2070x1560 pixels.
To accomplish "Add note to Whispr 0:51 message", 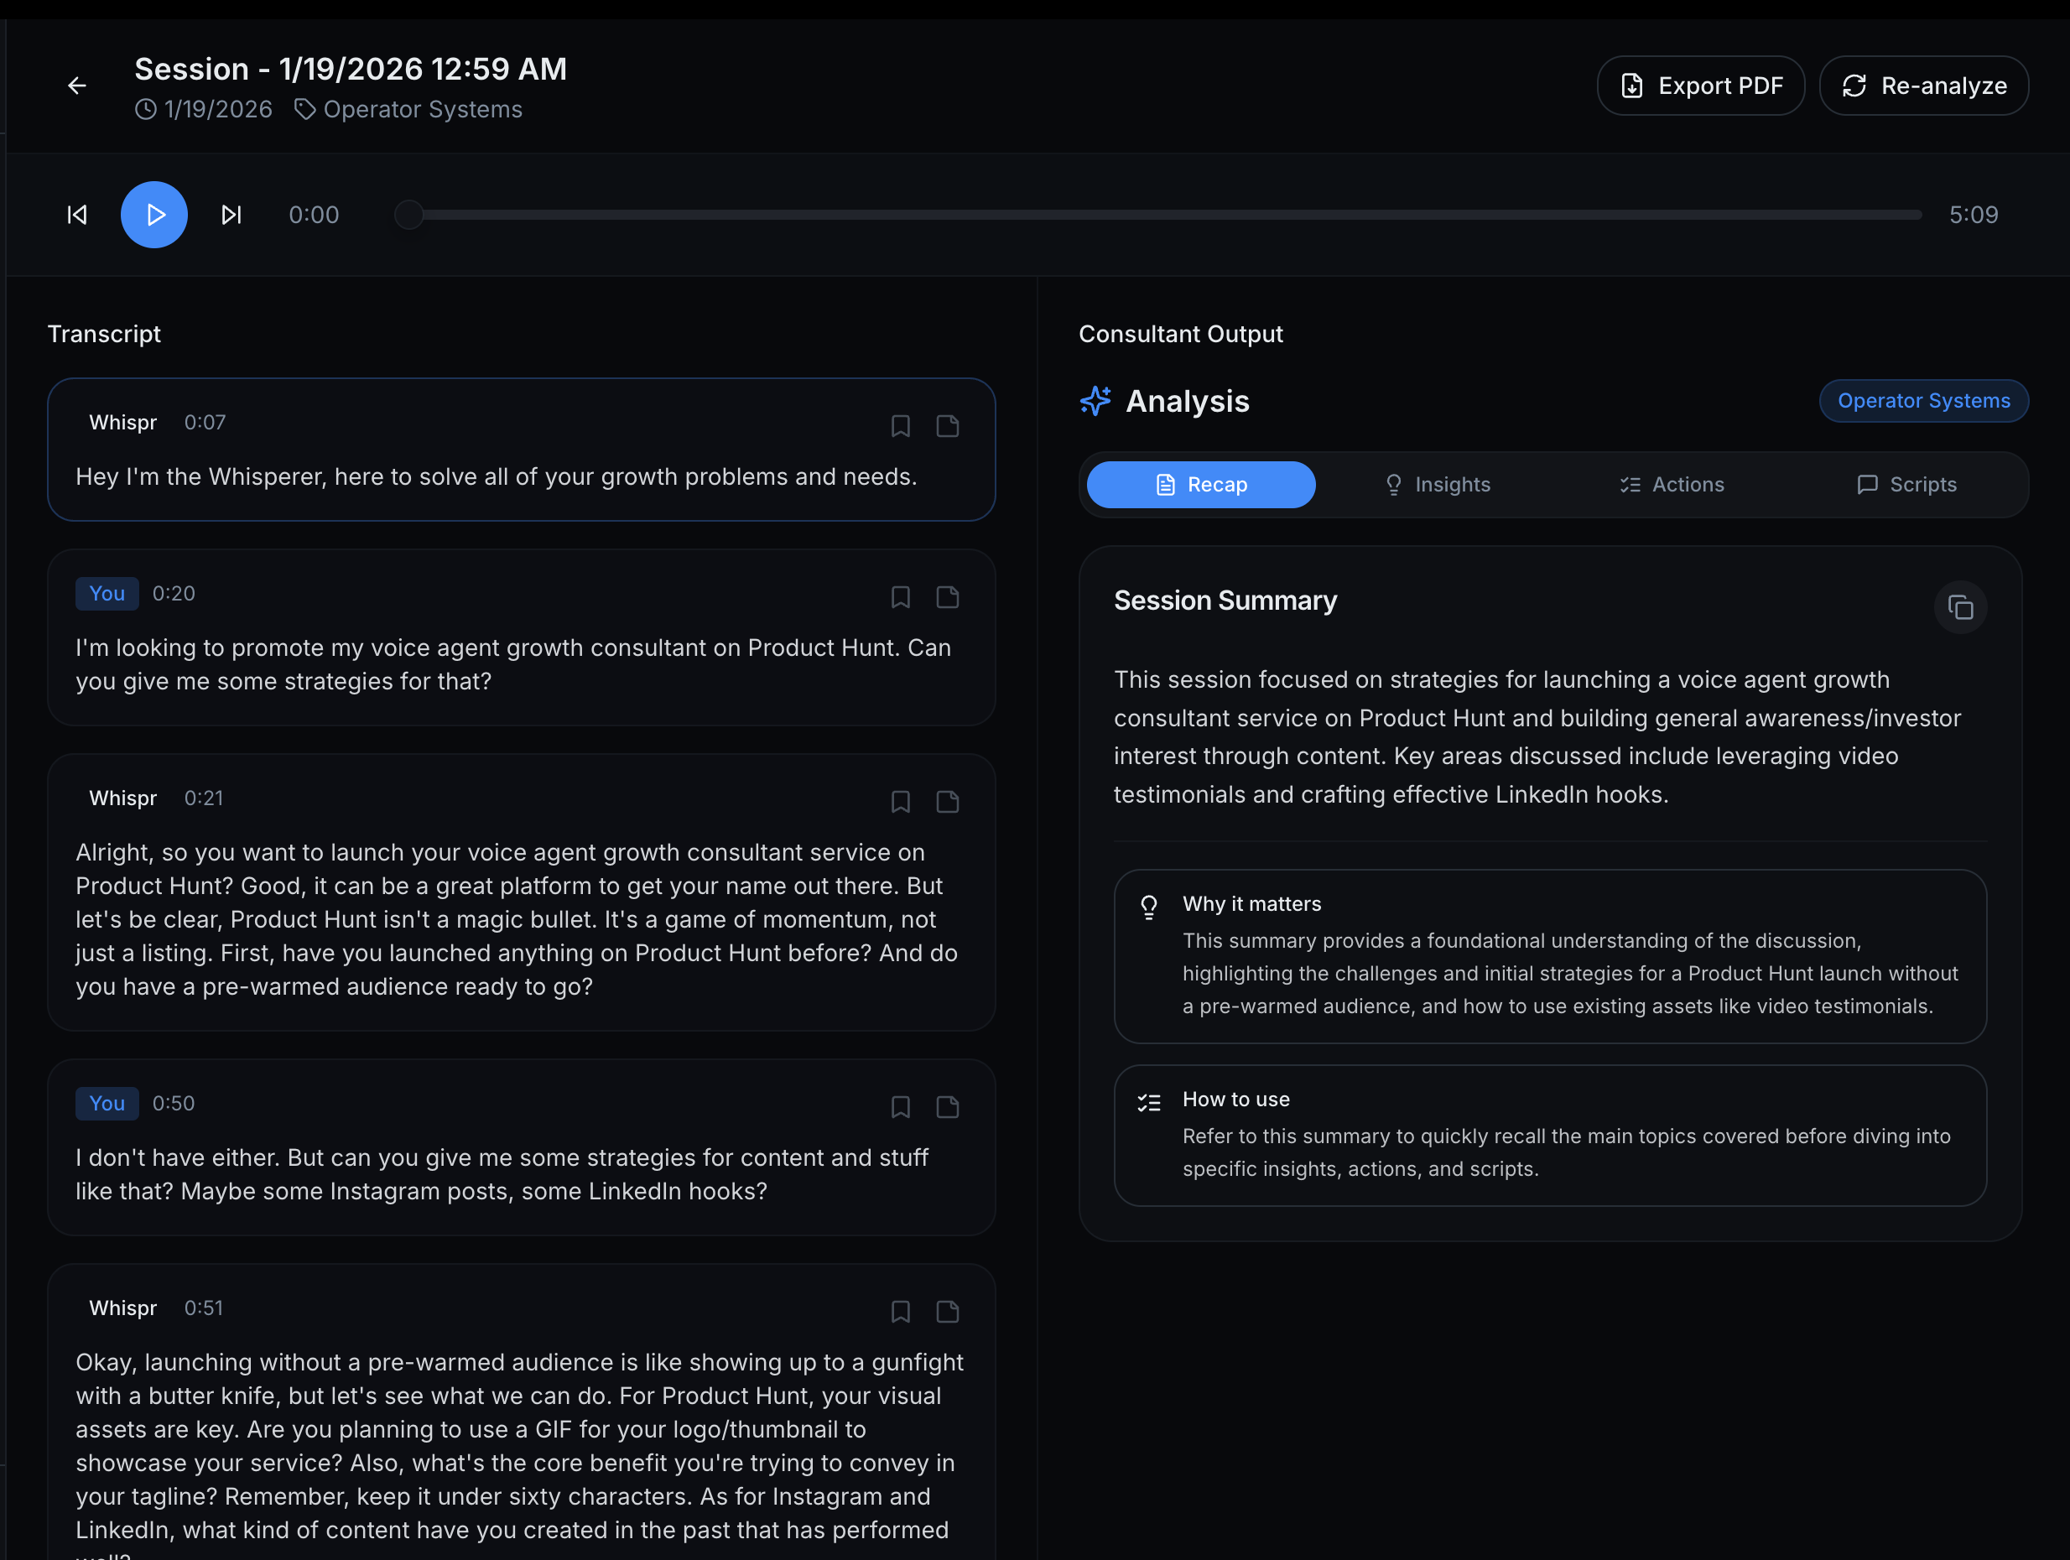I will pyautogui.click(x=947, y=1312).
